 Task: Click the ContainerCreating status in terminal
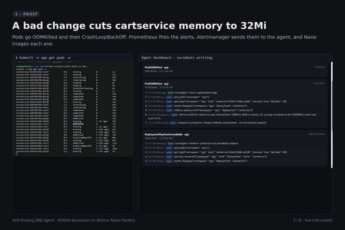(83, 89)
